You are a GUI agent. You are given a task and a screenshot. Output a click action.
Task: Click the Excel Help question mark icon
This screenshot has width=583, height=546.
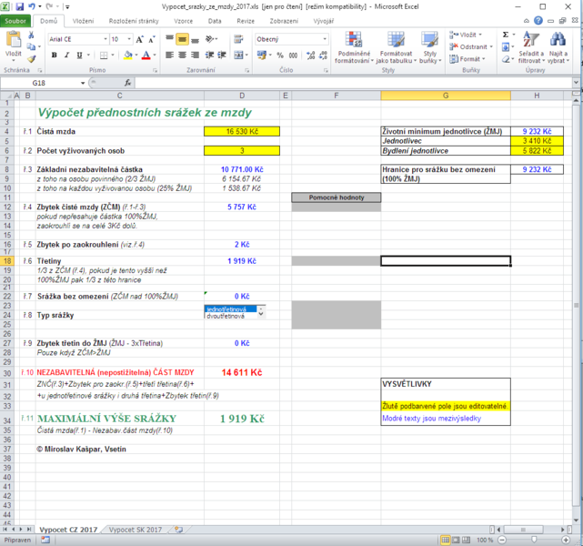pos(538,21)
